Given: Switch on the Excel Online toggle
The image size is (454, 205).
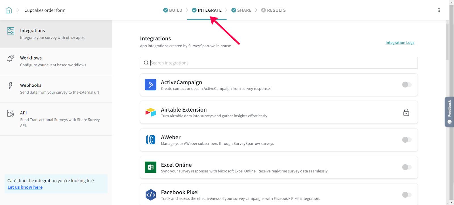Looking at the screenshot, I should (407, 167).
